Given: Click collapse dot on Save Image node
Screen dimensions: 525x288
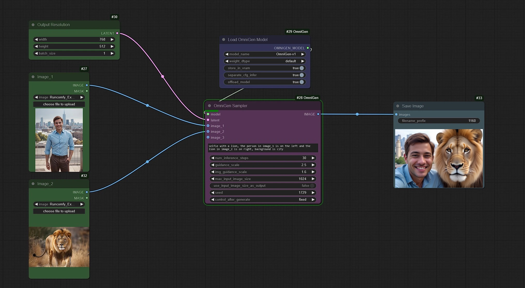Looking at the screenshot, I should tap(398, 106).
